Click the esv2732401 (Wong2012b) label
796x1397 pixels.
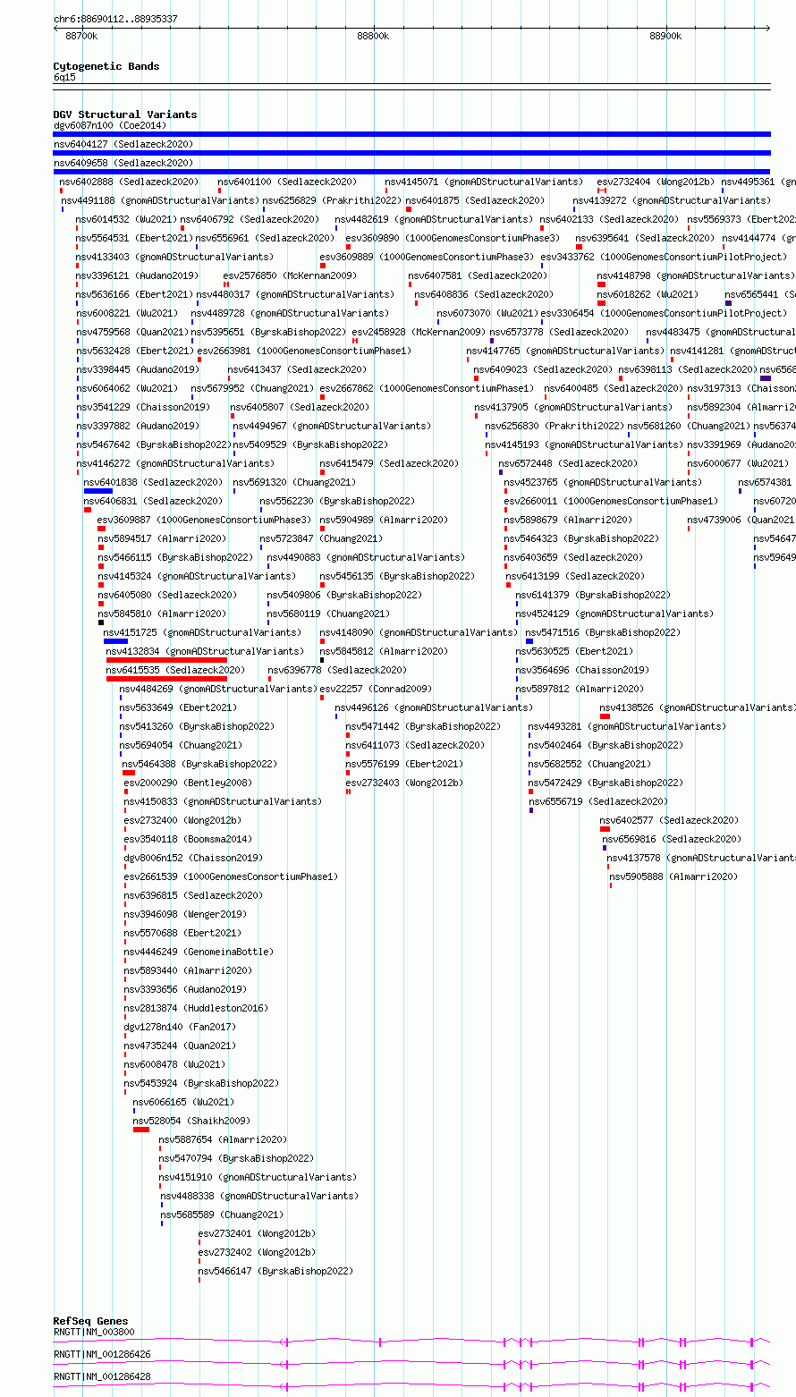pyautogui.click(x=257, y=1233)
